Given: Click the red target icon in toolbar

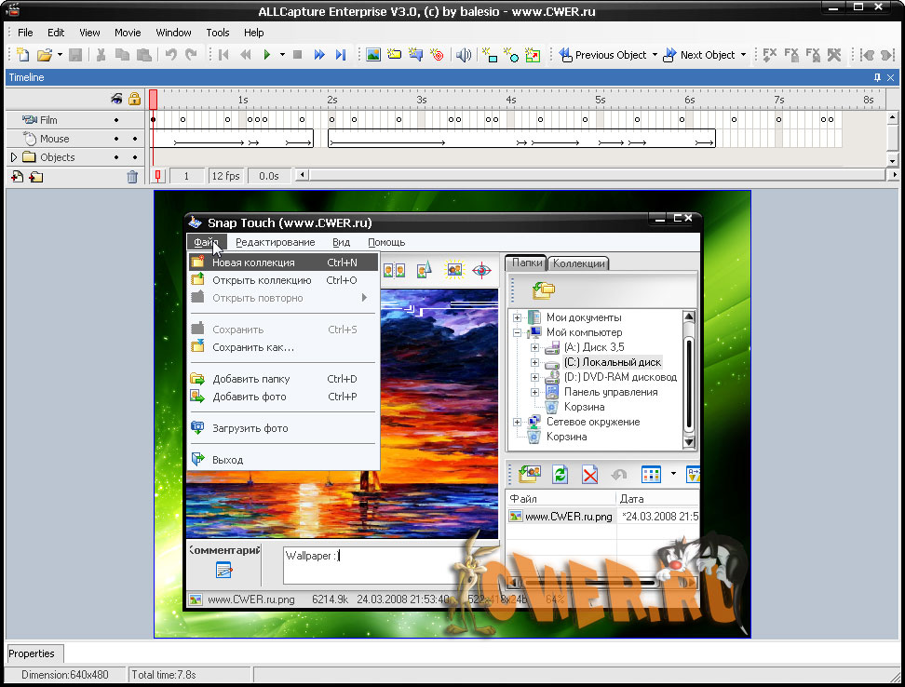Looking at the screenshot, I should pos(438,55).
